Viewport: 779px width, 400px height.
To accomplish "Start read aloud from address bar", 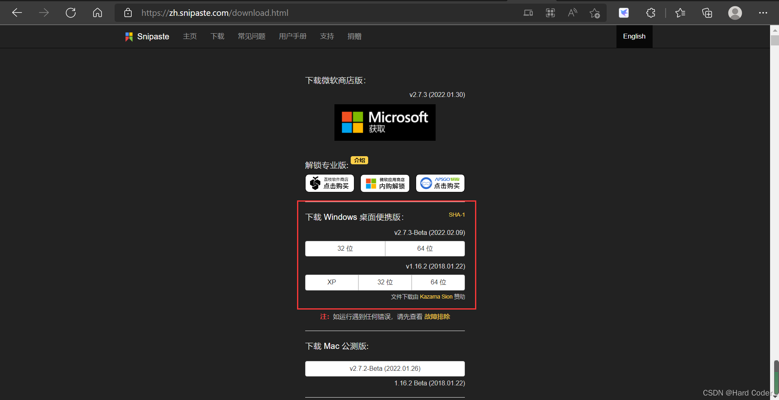I will point(572,13).
